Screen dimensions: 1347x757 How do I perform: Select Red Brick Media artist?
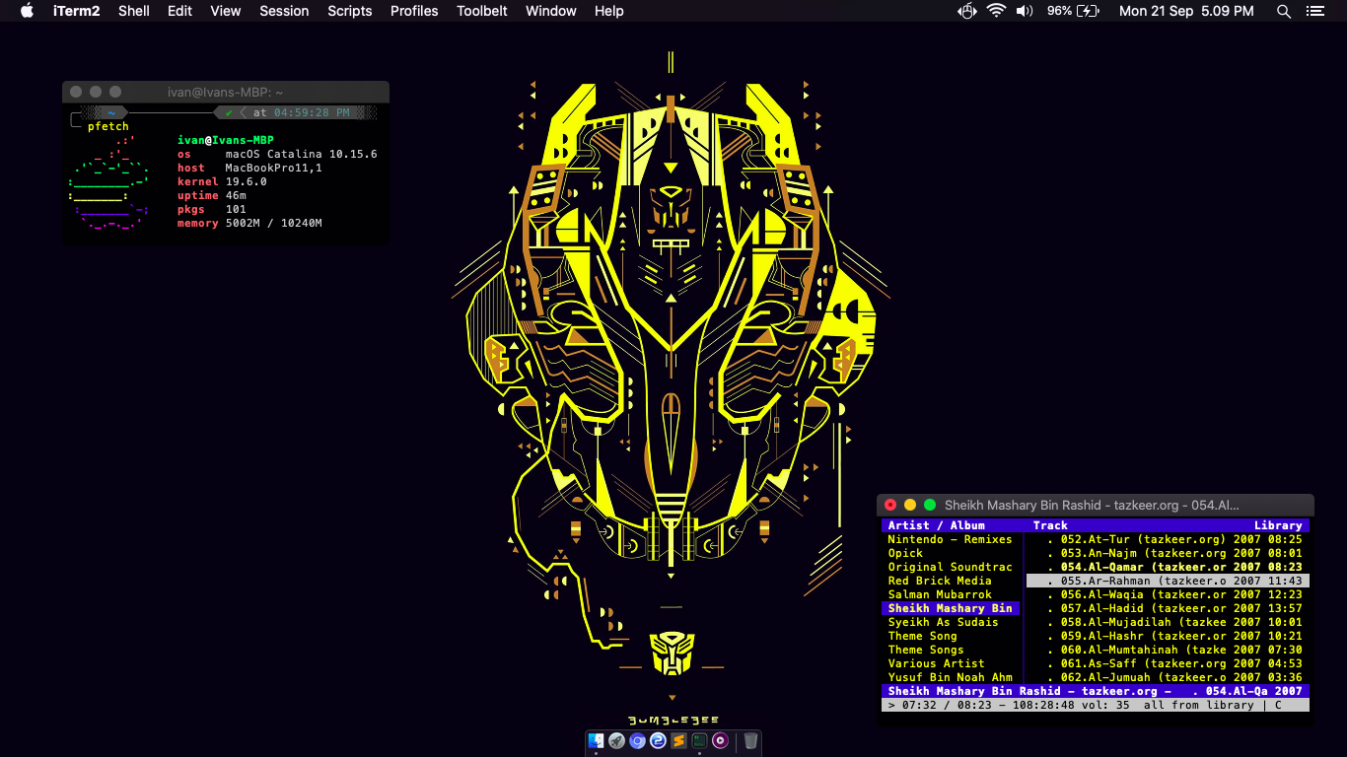[x=940, y=581]
